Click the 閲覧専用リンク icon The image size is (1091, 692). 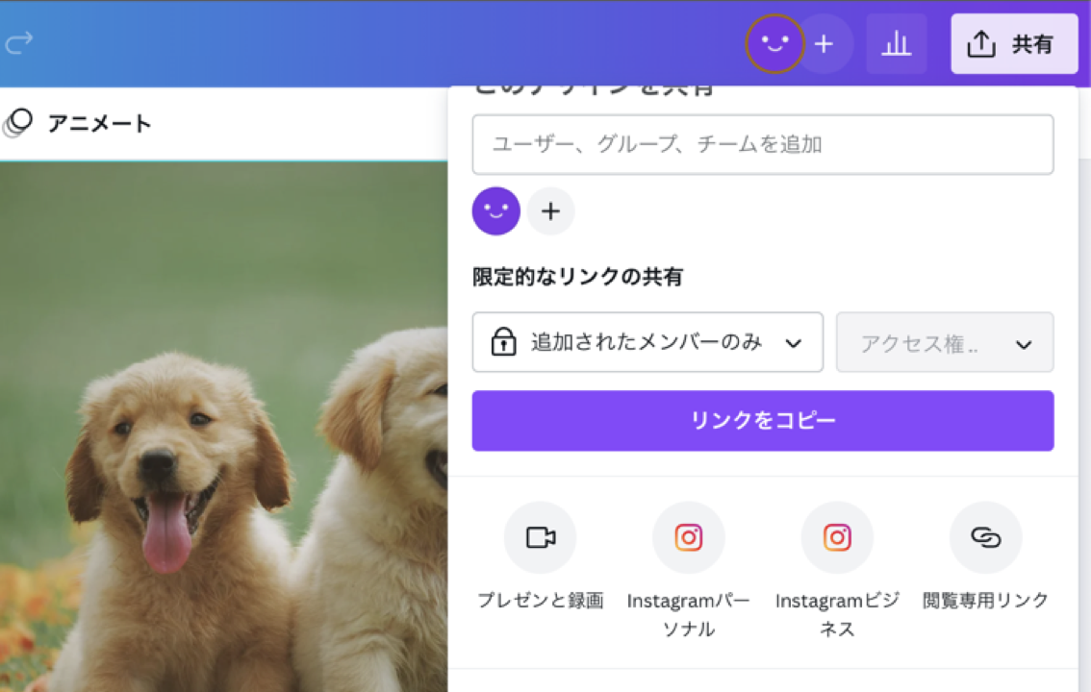986,537
